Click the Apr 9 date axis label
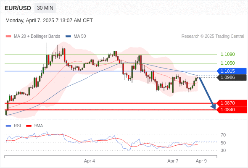This screenshot has height=168, width=248. (x=201, y=161)
